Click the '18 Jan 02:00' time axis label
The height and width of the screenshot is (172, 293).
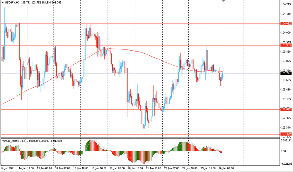[63, 168]
